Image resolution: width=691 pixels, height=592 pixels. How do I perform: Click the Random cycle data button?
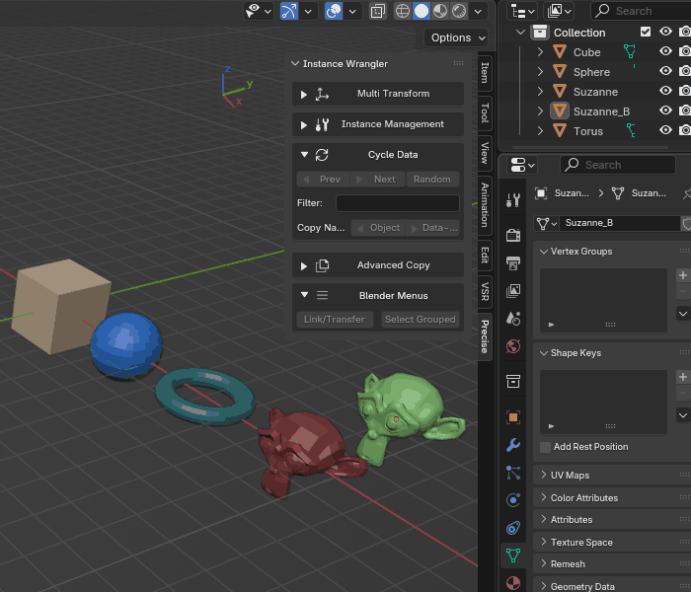click(432, 180)
